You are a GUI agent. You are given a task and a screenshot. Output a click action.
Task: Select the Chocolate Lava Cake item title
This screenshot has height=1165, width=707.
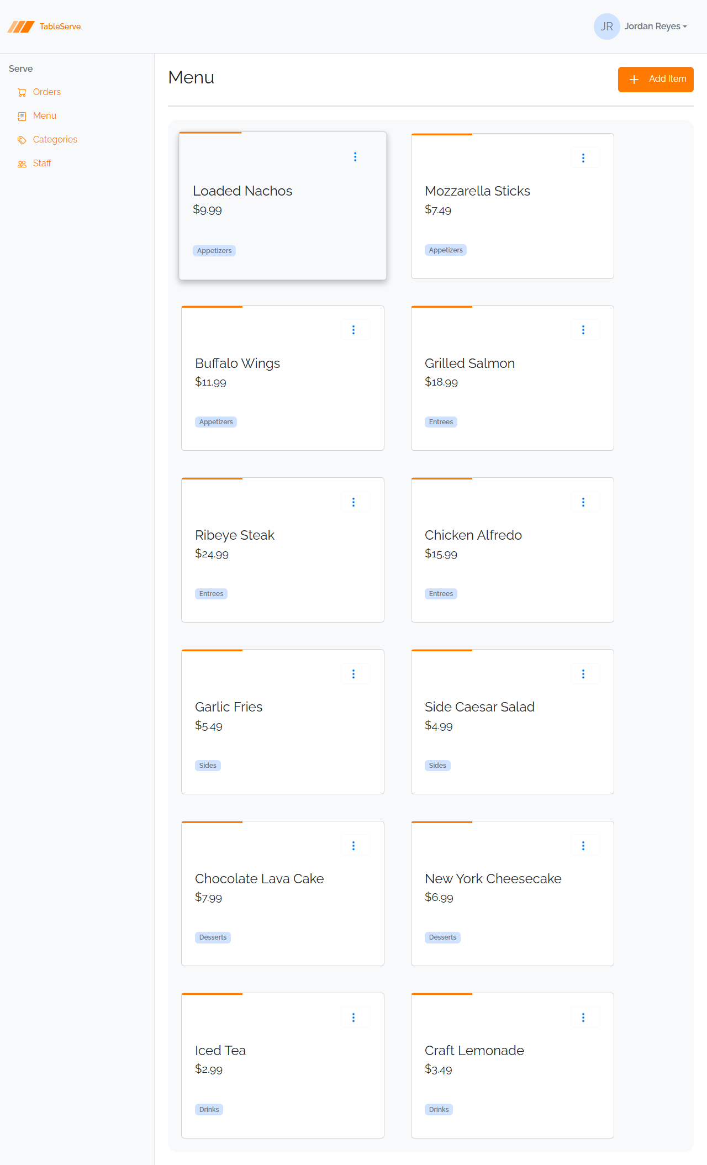(x=259, y=879)
